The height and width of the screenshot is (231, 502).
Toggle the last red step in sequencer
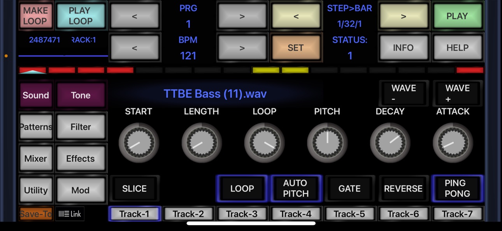pyautogui.click(x=470, y=71)
